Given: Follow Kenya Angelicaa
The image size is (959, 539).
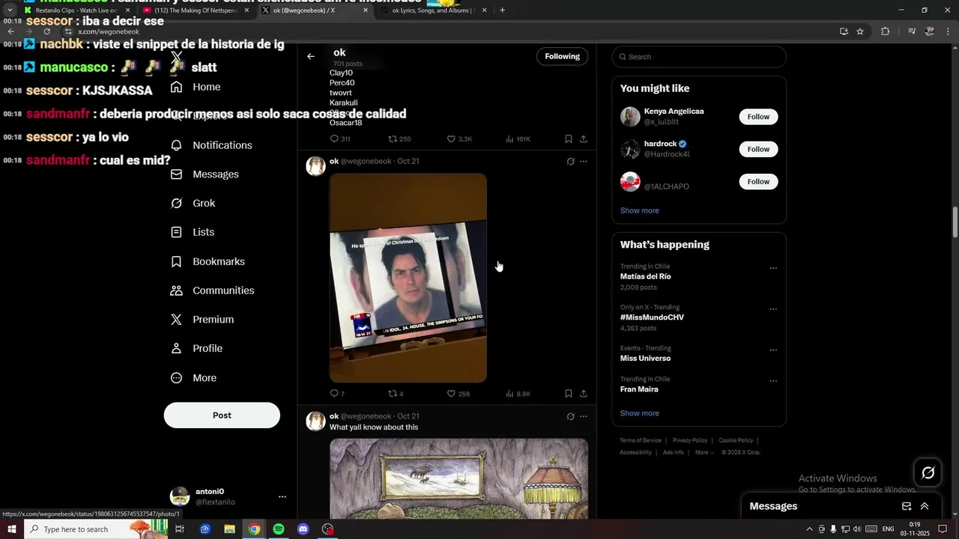Looking at the screenshot, I should 758,117.
